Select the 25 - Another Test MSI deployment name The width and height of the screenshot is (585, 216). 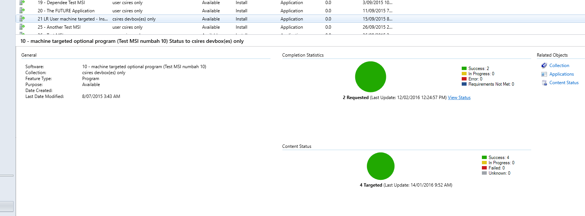pos(64,27)
